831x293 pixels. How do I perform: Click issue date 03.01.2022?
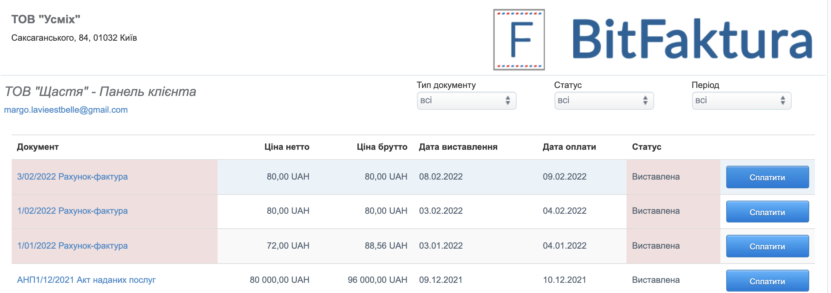tap(441, 246)
